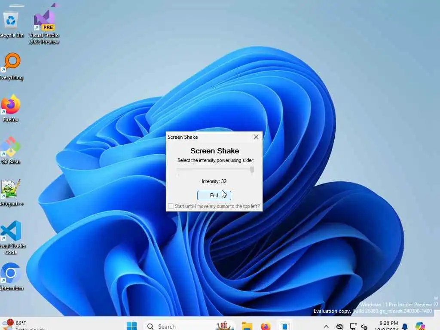Open the Everything search shortcut
Viewport: 440px width, 330px height.
tap(11, 67)
